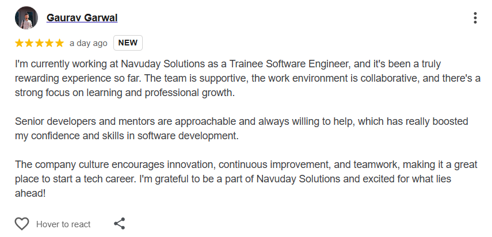This screenshot has width=492, height=237.
Task: Open the Gaurav Garwal profile link
Action: (82, 18)
